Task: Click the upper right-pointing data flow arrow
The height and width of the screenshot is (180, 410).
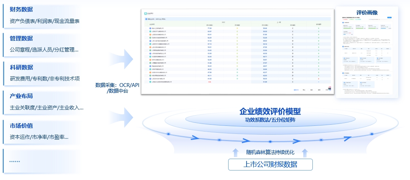Action: coord(122,59)
